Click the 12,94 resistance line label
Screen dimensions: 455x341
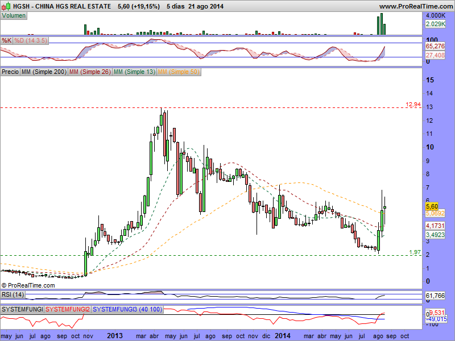pyautogui.click(x=413, y=105)
